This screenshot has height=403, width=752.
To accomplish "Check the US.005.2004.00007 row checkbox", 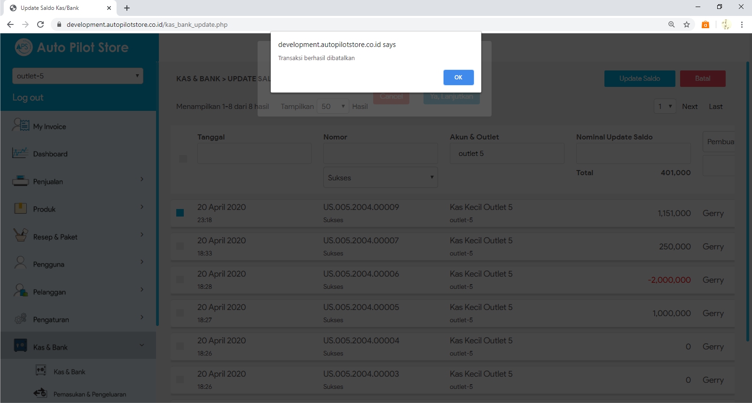I will [x=180, y=246].
